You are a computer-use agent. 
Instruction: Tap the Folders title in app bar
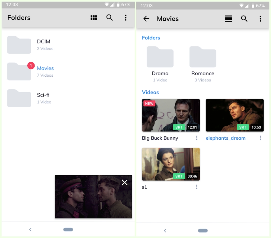[19, 18]
